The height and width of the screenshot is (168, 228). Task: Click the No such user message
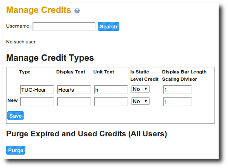pos(21,42)
